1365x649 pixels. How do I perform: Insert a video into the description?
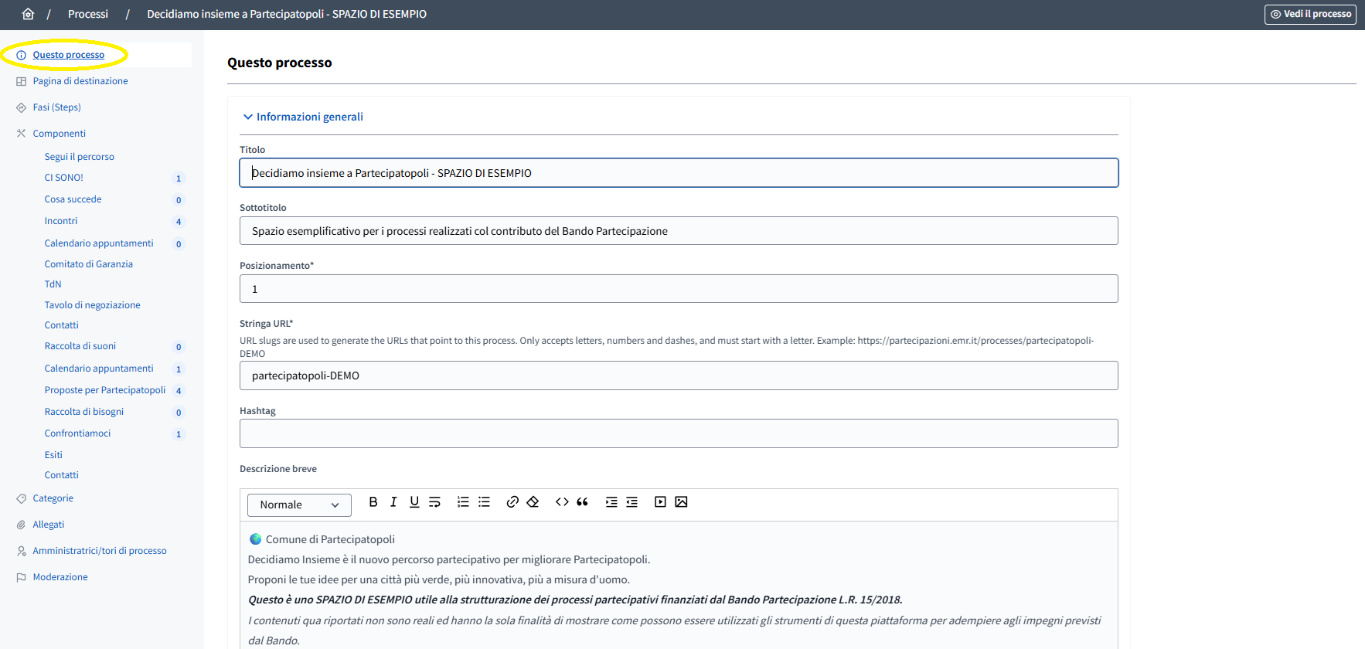pos(660,502)
